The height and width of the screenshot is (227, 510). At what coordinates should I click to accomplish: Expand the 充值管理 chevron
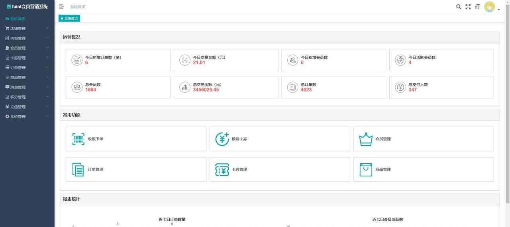click(47, 106)
